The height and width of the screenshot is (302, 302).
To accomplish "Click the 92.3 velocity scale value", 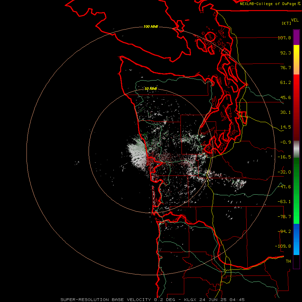I will (x=286, y=53).
